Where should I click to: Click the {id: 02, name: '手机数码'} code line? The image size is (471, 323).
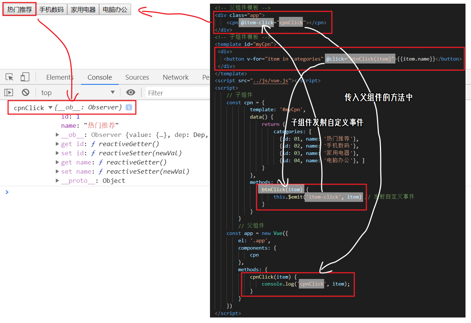point(319,146)
